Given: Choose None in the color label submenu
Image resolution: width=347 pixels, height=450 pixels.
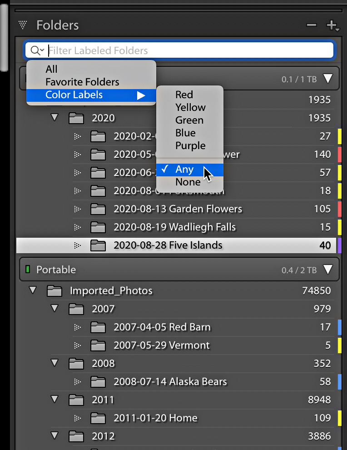Looking at the screenshot, I should 188,182.
